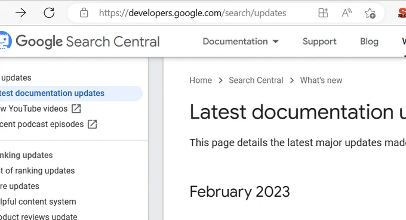Activate Read aloud icon

(346, 13)
